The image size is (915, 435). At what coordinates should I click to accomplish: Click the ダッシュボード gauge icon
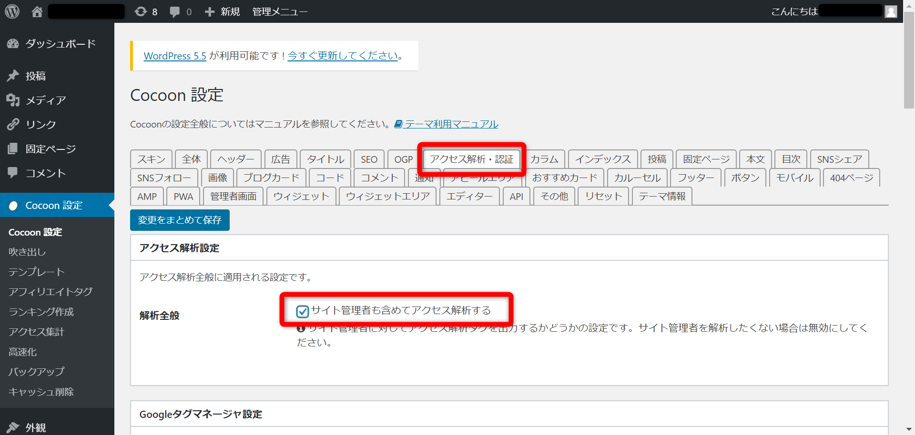coord(13,44)
